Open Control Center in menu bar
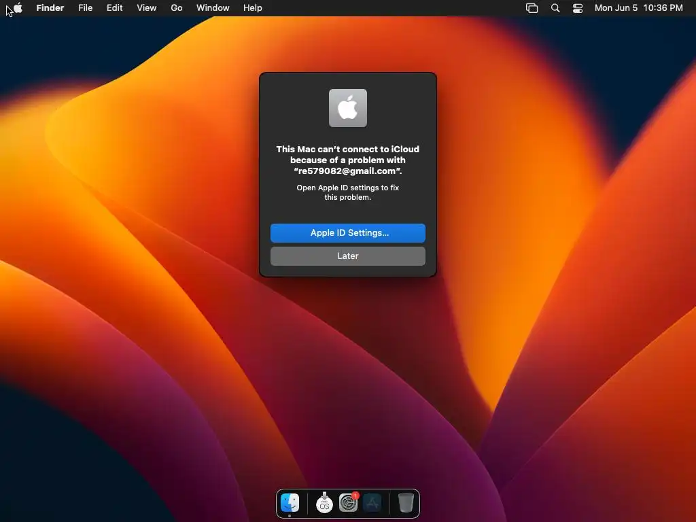The height and width of the screenshot is (522, 696). coord(578,8)
